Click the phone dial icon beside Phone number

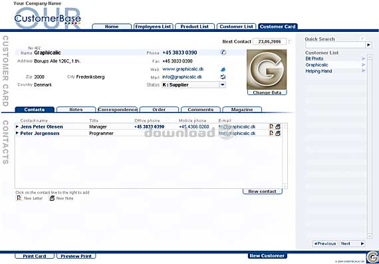[x=223, y=53]
